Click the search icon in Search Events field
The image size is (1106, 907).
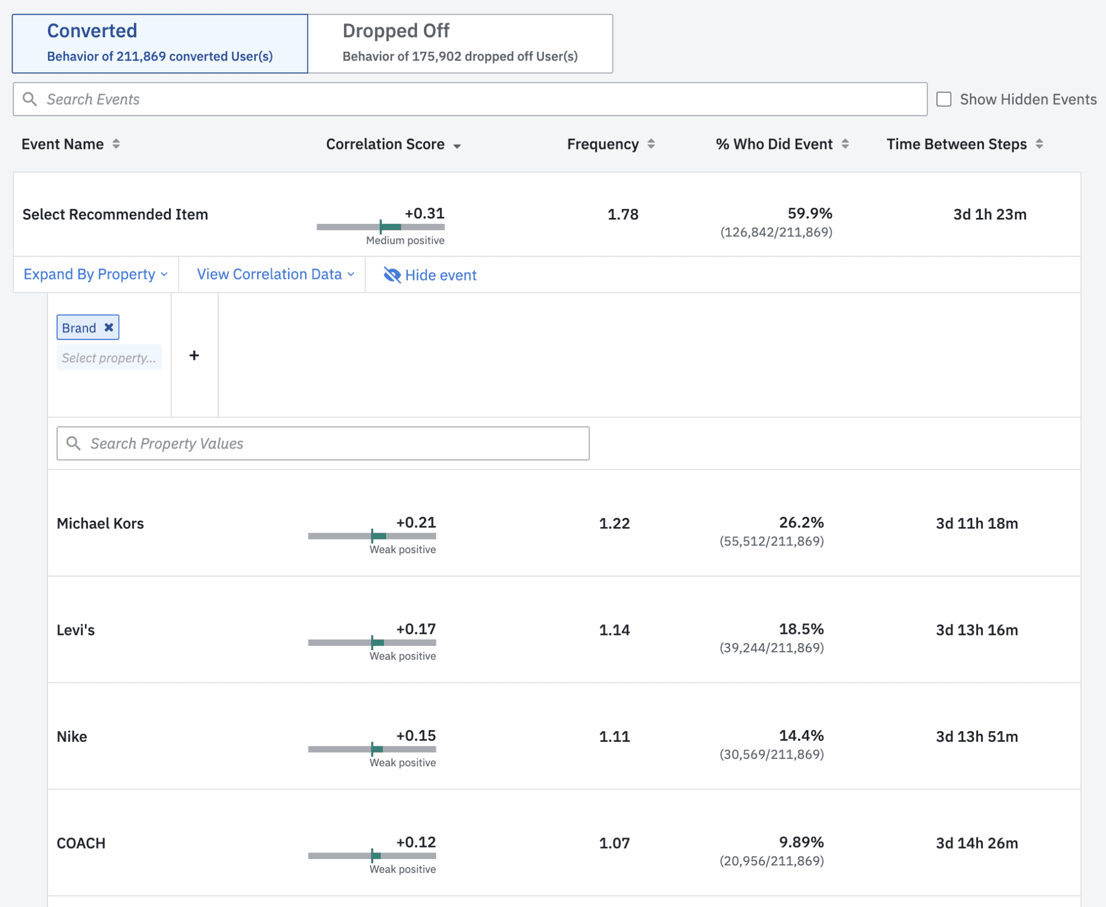(x=30, y=99)
